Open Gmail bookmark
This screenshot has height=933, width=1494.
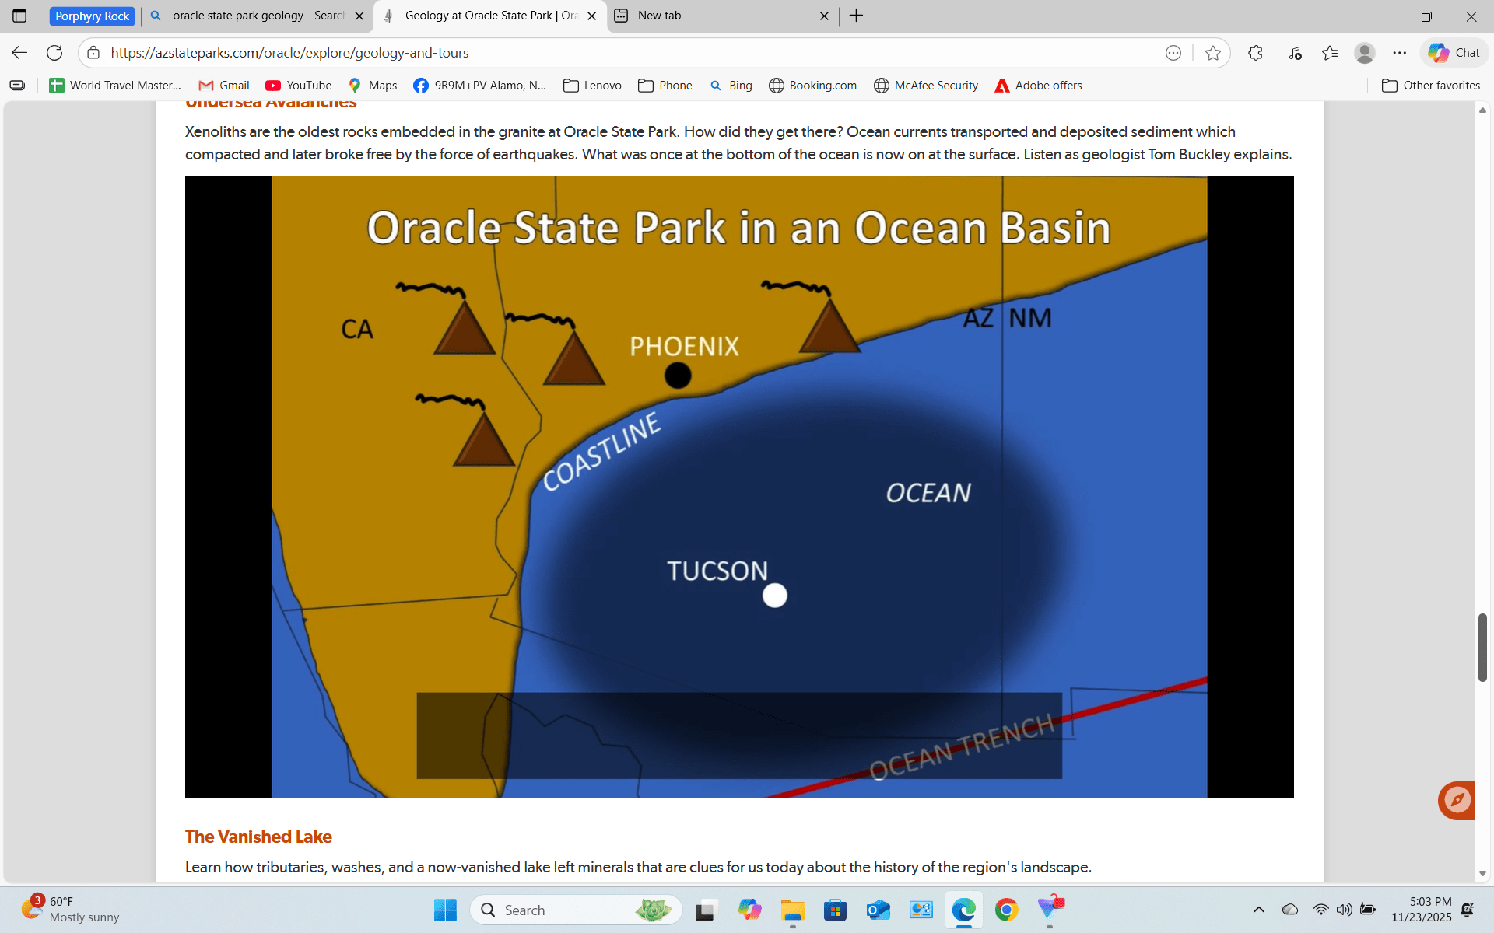[x=224, y=86]
